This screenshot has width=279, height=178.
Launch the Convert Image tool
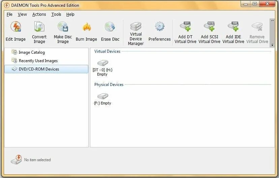click(39, 33)
